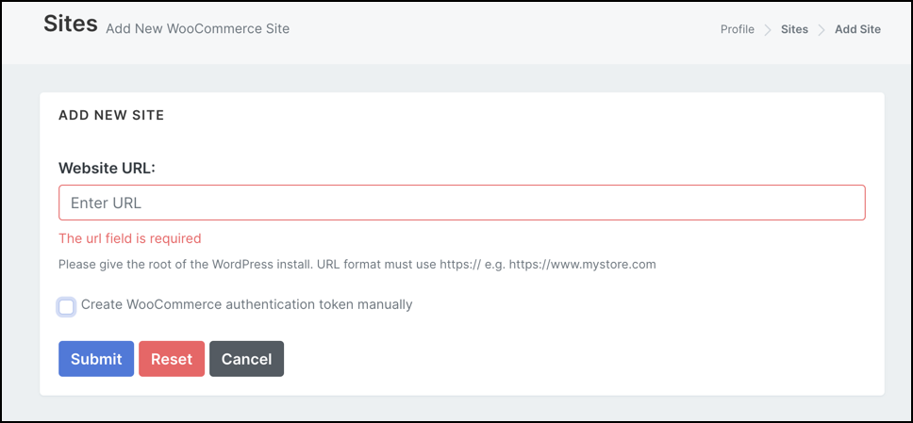
Task: Click the Profile breadcrumb link
Action: click(737, 29)
